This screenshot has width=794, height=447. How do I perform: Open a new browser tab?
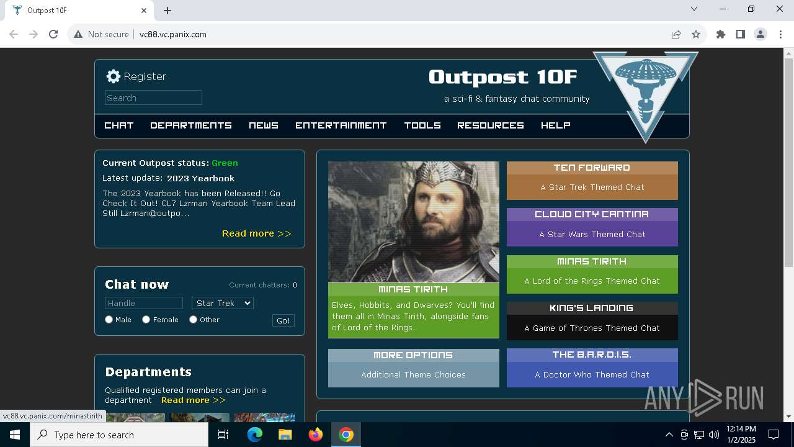click(x=167, y=10)
